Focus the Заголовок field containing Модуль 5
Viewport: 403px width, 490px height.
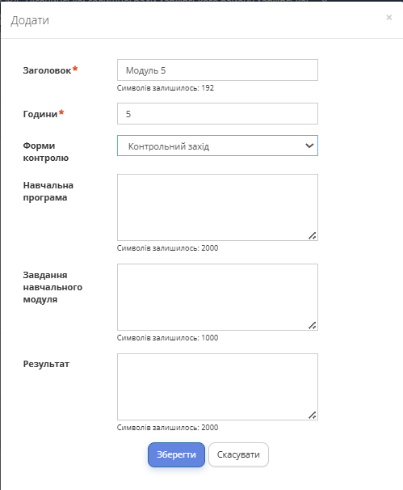pos(217,70)
